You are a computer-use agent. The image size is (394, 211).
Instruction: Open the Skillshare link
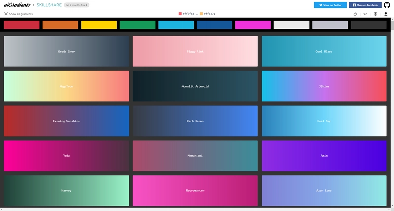(x=49, y=5)
